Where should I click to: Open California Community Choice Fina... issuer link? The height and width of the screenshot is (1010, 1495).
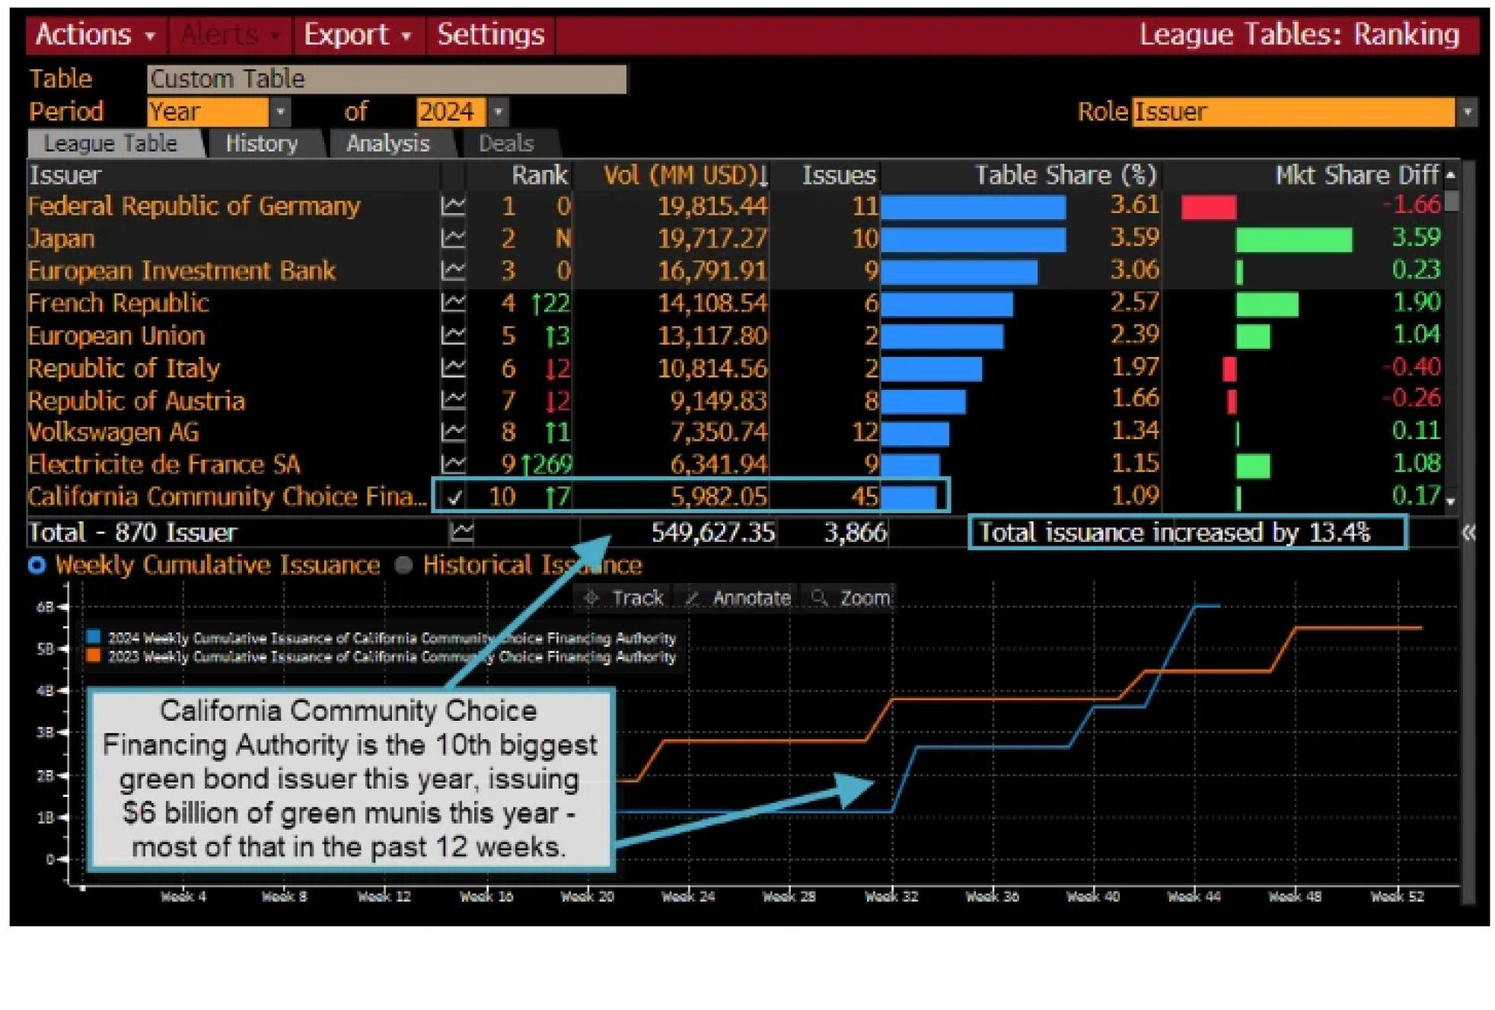tap(227, 497)
